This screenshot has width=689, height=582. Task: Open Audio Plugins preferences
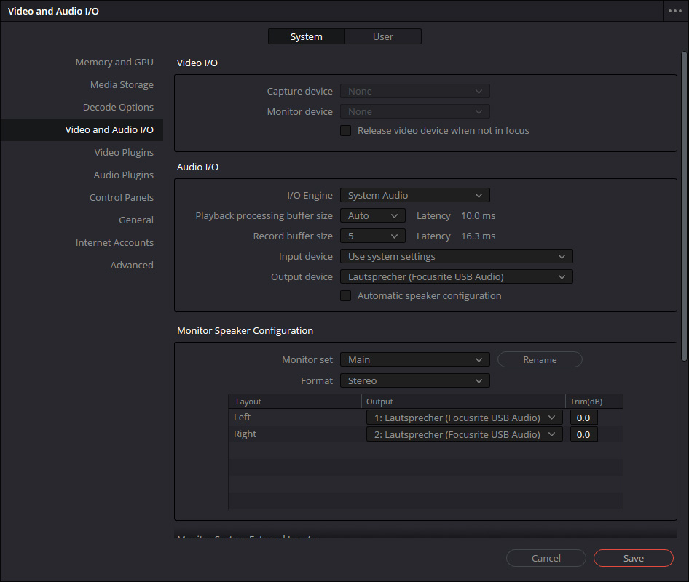[x=123, y=175]
